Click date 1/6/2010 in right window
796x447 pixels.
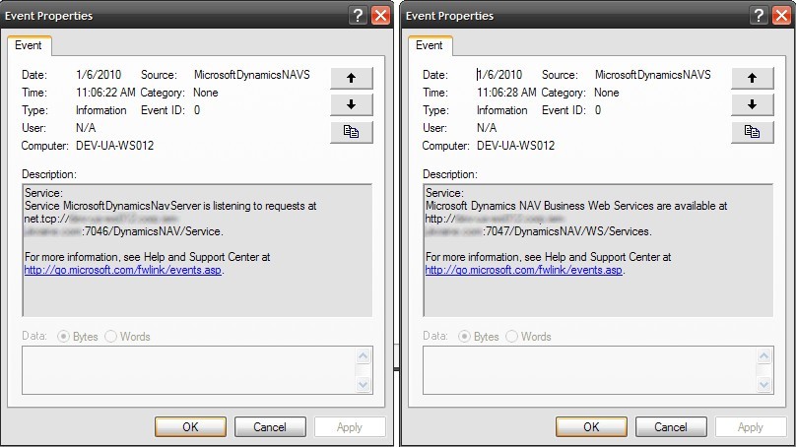coord(499,75)
